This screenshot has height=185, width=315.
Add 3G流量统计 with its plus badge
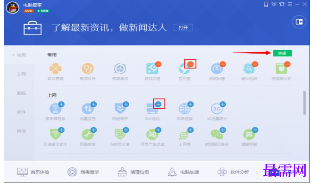(x=223, y=104)
